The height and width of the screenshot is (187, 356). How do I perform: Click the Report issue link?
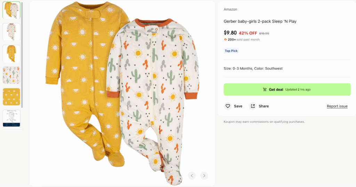tap(337, 106)
